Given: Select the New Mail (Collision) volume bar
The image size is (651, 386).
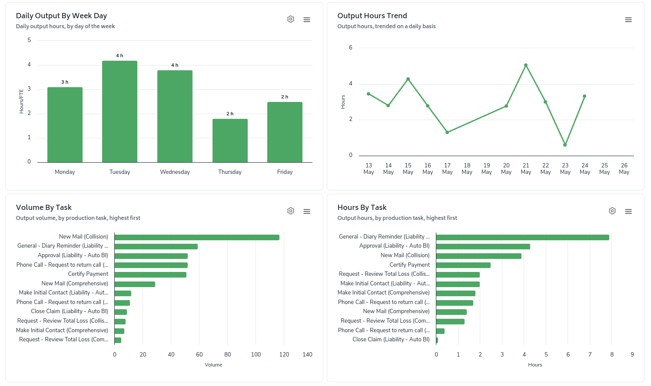Looking at the screenshot, I should coord(197,237).
